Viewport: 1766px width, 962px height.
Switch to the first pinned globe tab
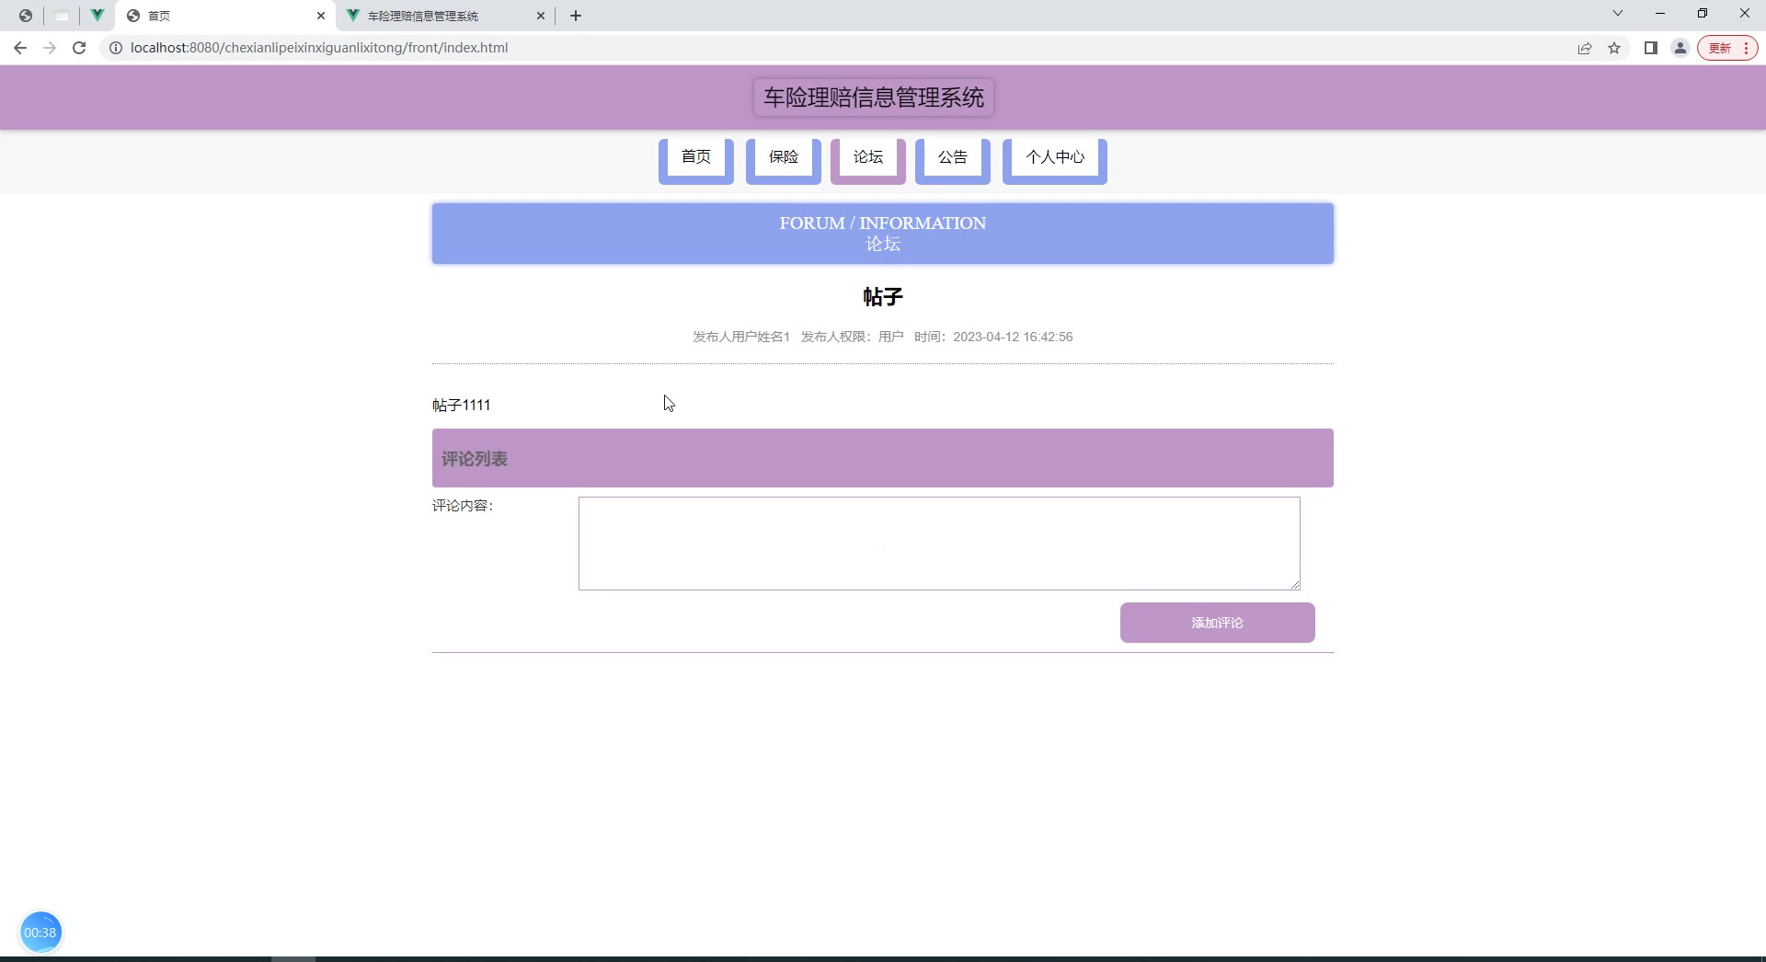pos(26,16)
